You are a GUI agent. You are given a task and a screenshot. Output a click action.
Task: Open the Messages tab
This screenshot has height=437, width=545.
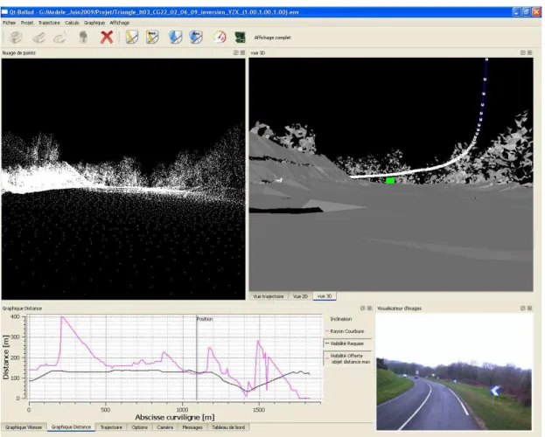coord(192,427)
